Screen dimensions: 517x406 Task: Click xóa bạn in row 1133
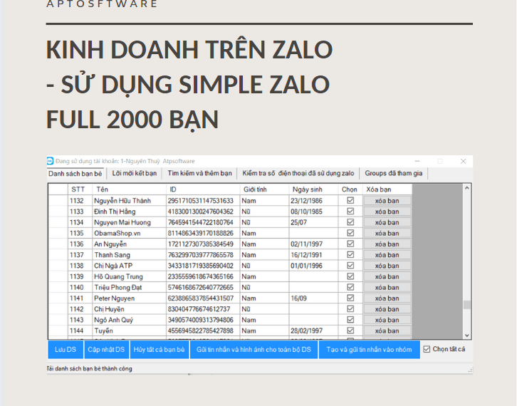tap(387, 212)
